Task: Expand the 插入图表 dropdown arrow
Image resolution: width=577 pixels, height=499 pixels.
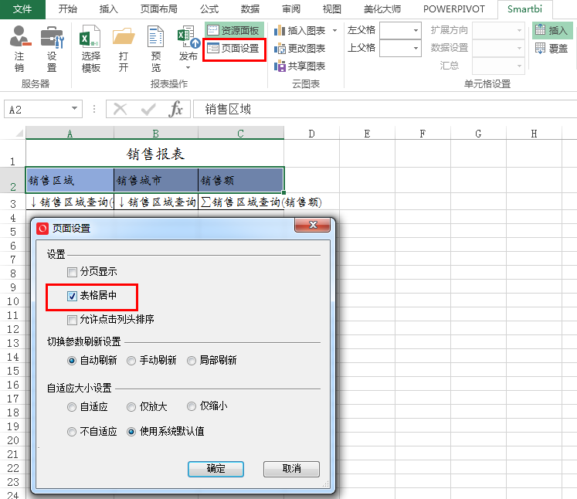Action: tap(335, 30)
